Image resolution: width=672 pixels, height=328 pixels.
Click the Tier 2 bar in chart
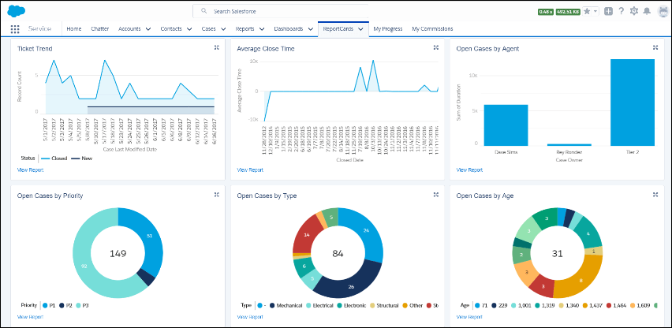click(632, 102)
